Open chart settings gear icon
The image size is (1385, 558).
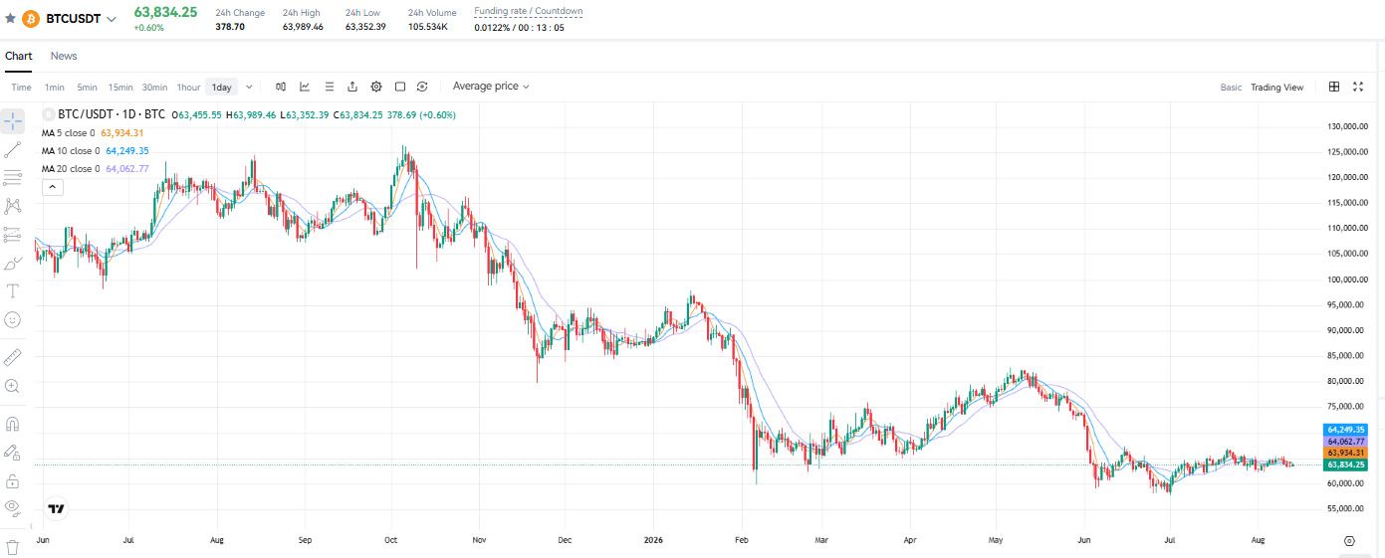(376, 87)
